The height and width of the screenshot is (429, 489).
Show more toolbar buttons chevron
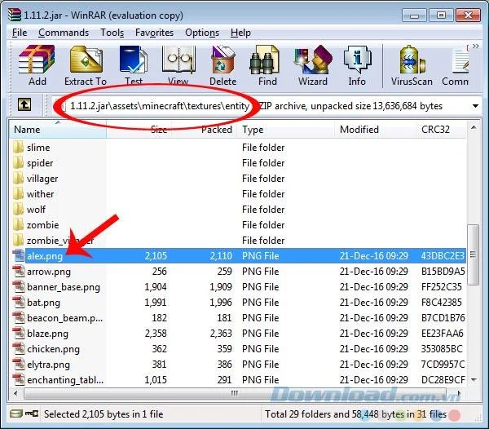(476, 46)
